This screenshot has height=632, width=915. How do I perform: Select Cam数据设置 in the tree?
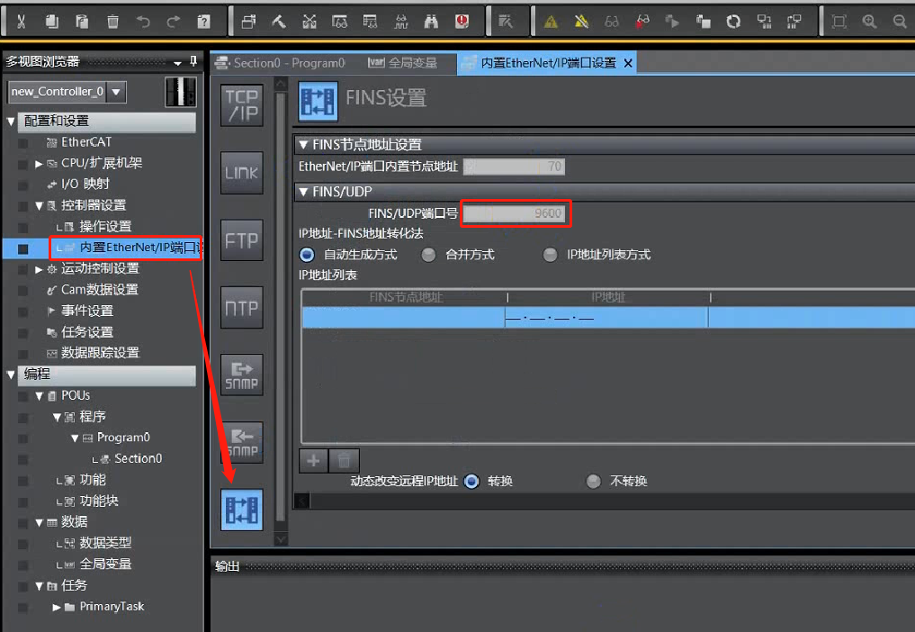click(x=99, y=290)
